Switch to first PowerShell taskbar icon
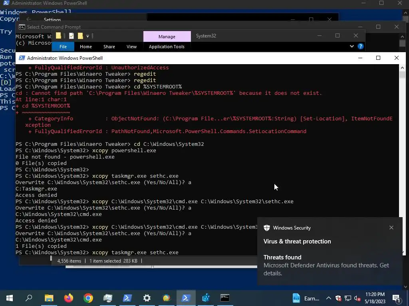The height and width of the screenshot is (306, 409). [127, 298]
